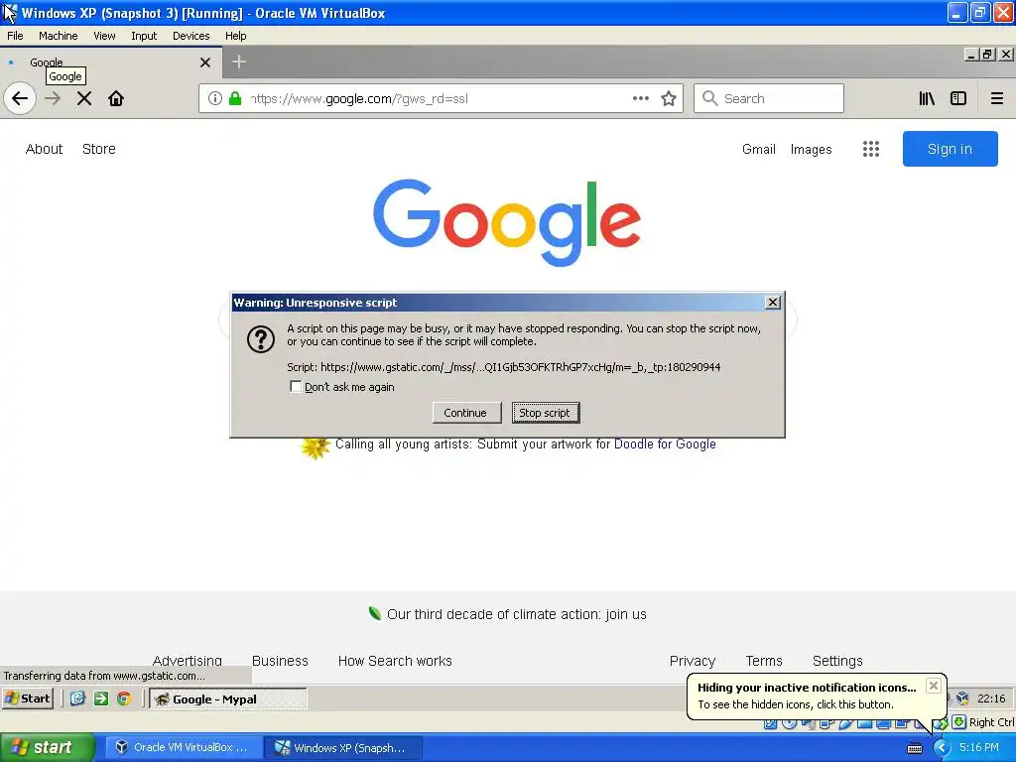The width and height of the screenshot is (1016, 762).
Task: Click Continue in the unresponsive script dialog
Action: point(466,413)
